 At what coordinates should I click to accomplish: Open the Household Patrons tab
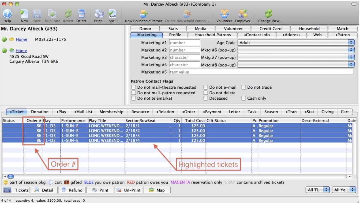click(x=213, y=35)
